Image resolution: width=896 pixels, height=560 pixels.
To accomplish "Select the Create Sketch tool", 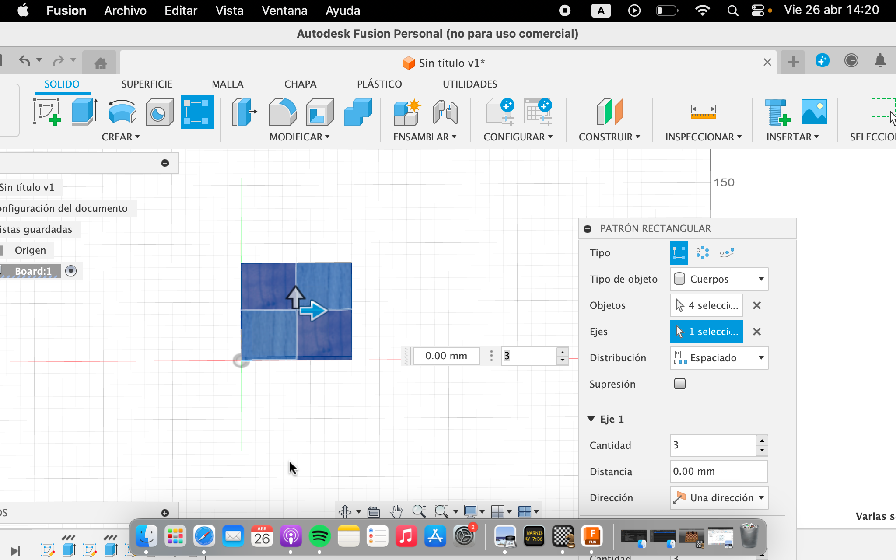I will (x=47, y=112).
